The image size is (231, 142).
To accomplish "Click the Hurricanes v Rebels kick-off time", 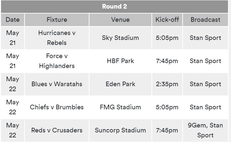I will click(167, 38).
